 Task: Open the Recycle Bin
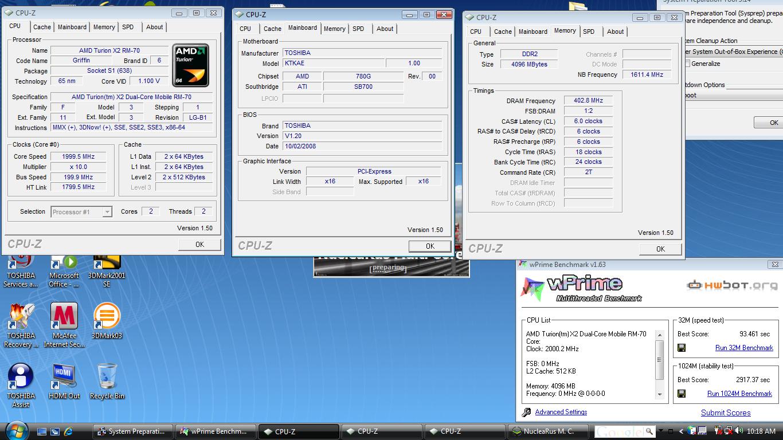tap(107, 381)
